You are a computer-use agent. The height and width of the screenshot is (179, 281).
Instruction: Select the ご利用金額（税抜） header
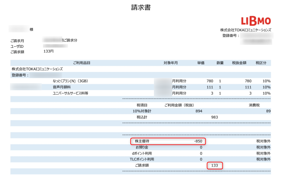point(179,105)
